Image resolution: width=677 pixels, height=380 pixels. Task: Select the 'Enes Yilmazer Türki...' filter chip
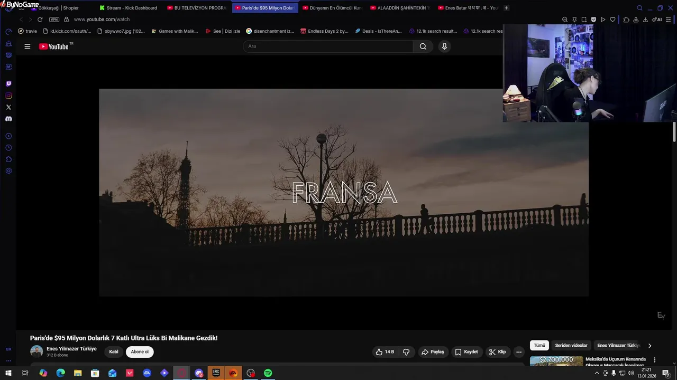pyautogui.click(x=618, y=346)
